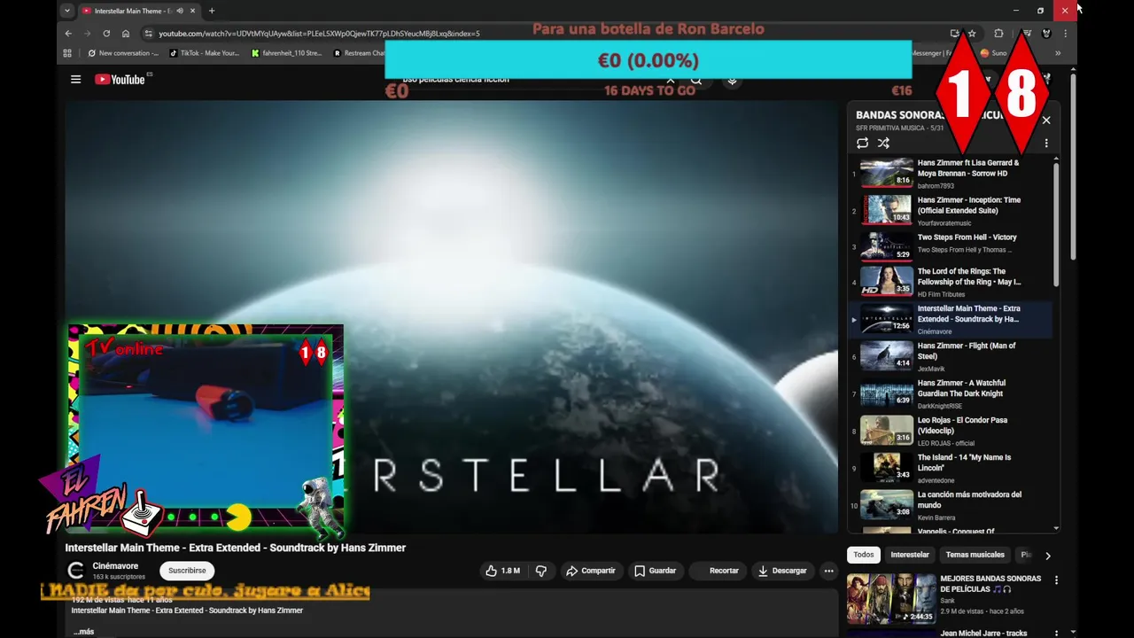Dislike the video
This screenshot has width=1134, height=638.
(x=540, y=571)
